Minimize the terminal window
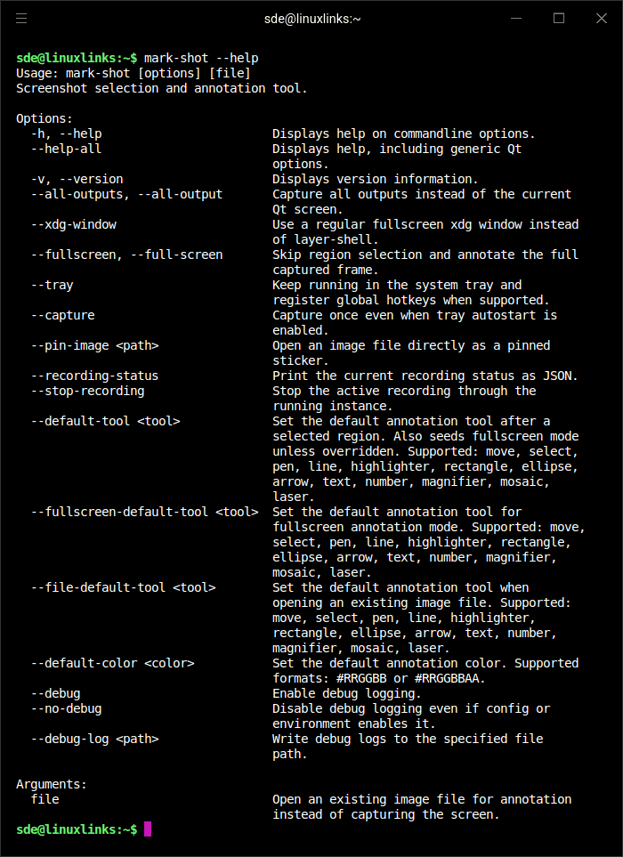Viewport: 623px width, 857px height. click(x=516, y=19)
